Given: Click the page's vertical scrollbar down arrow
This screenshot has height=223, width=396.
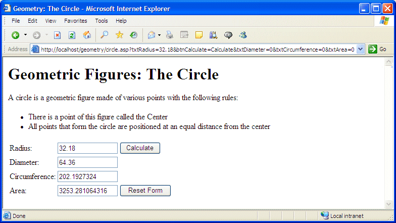Looking at the screenshot, I should (389, 204).
